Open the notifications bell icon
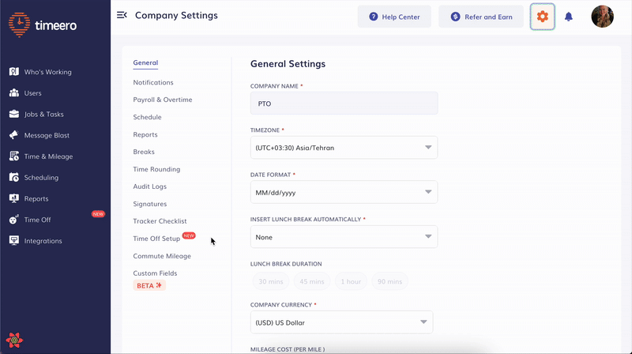Image resolution: width=632 pixels, height=354 pixels. [569, 17]
